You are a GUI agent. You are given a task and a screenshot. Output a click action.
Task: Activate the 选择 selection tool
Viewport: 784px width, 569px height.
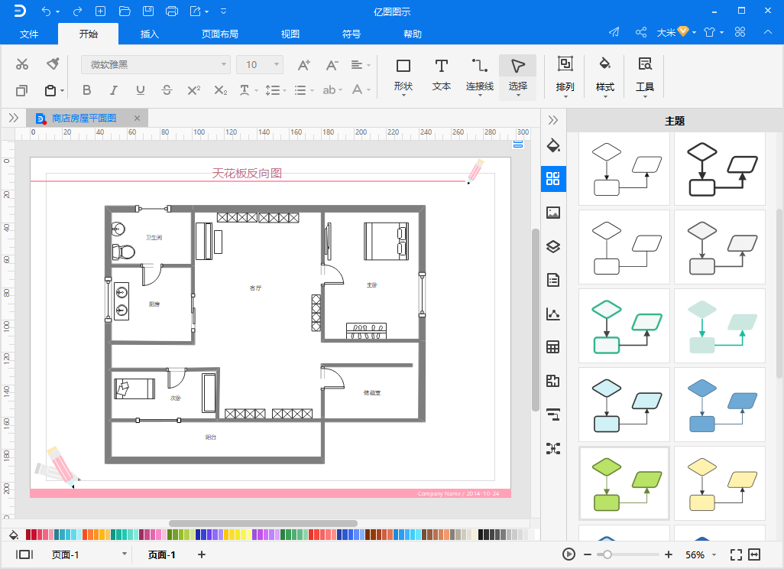pyautogui.click(x=517, y=76)
